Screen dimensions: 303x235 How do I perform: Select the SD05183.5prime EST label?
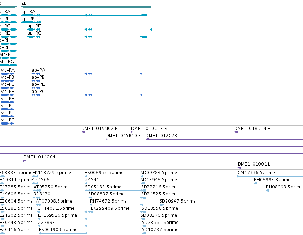click(x=103, y=187)
